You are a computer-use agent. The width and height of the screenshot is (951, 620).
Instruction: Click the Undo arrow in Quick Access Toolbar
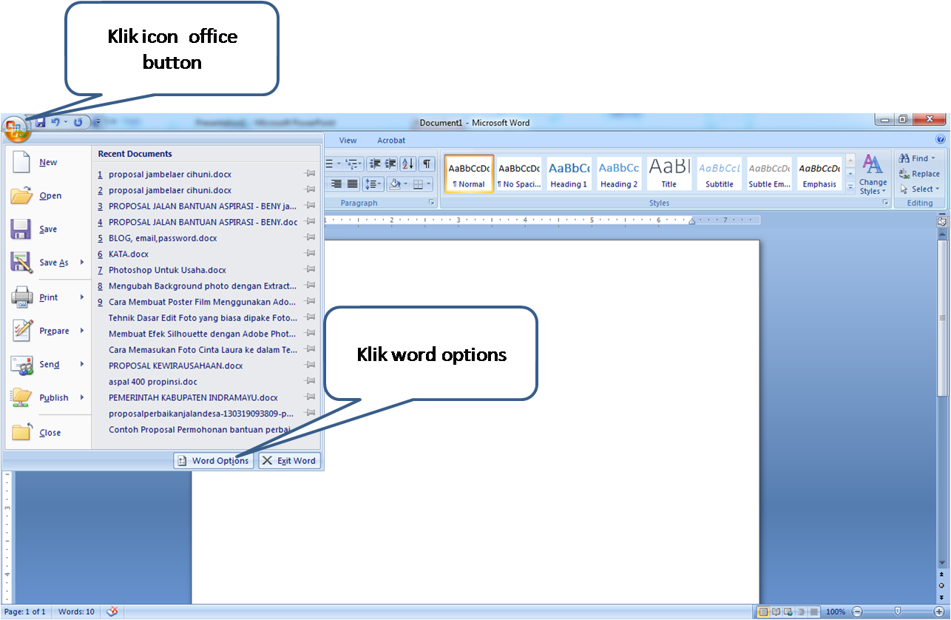pos(55,121)
